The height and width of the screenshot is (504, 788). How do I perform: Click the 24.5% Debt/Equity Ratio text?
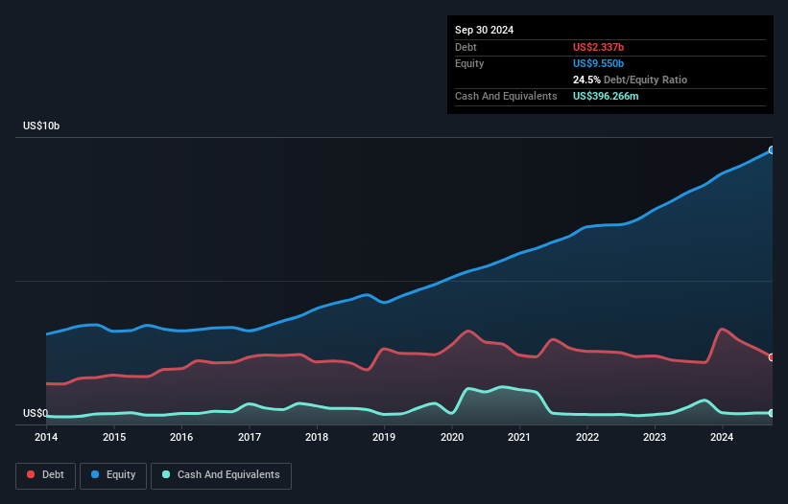630,80
